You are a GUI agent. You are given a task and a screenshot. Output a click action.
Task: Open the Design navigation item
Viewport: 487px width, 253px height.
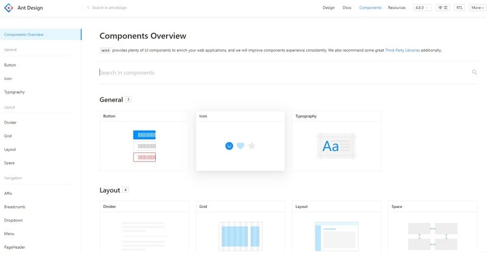coord(329,7)
